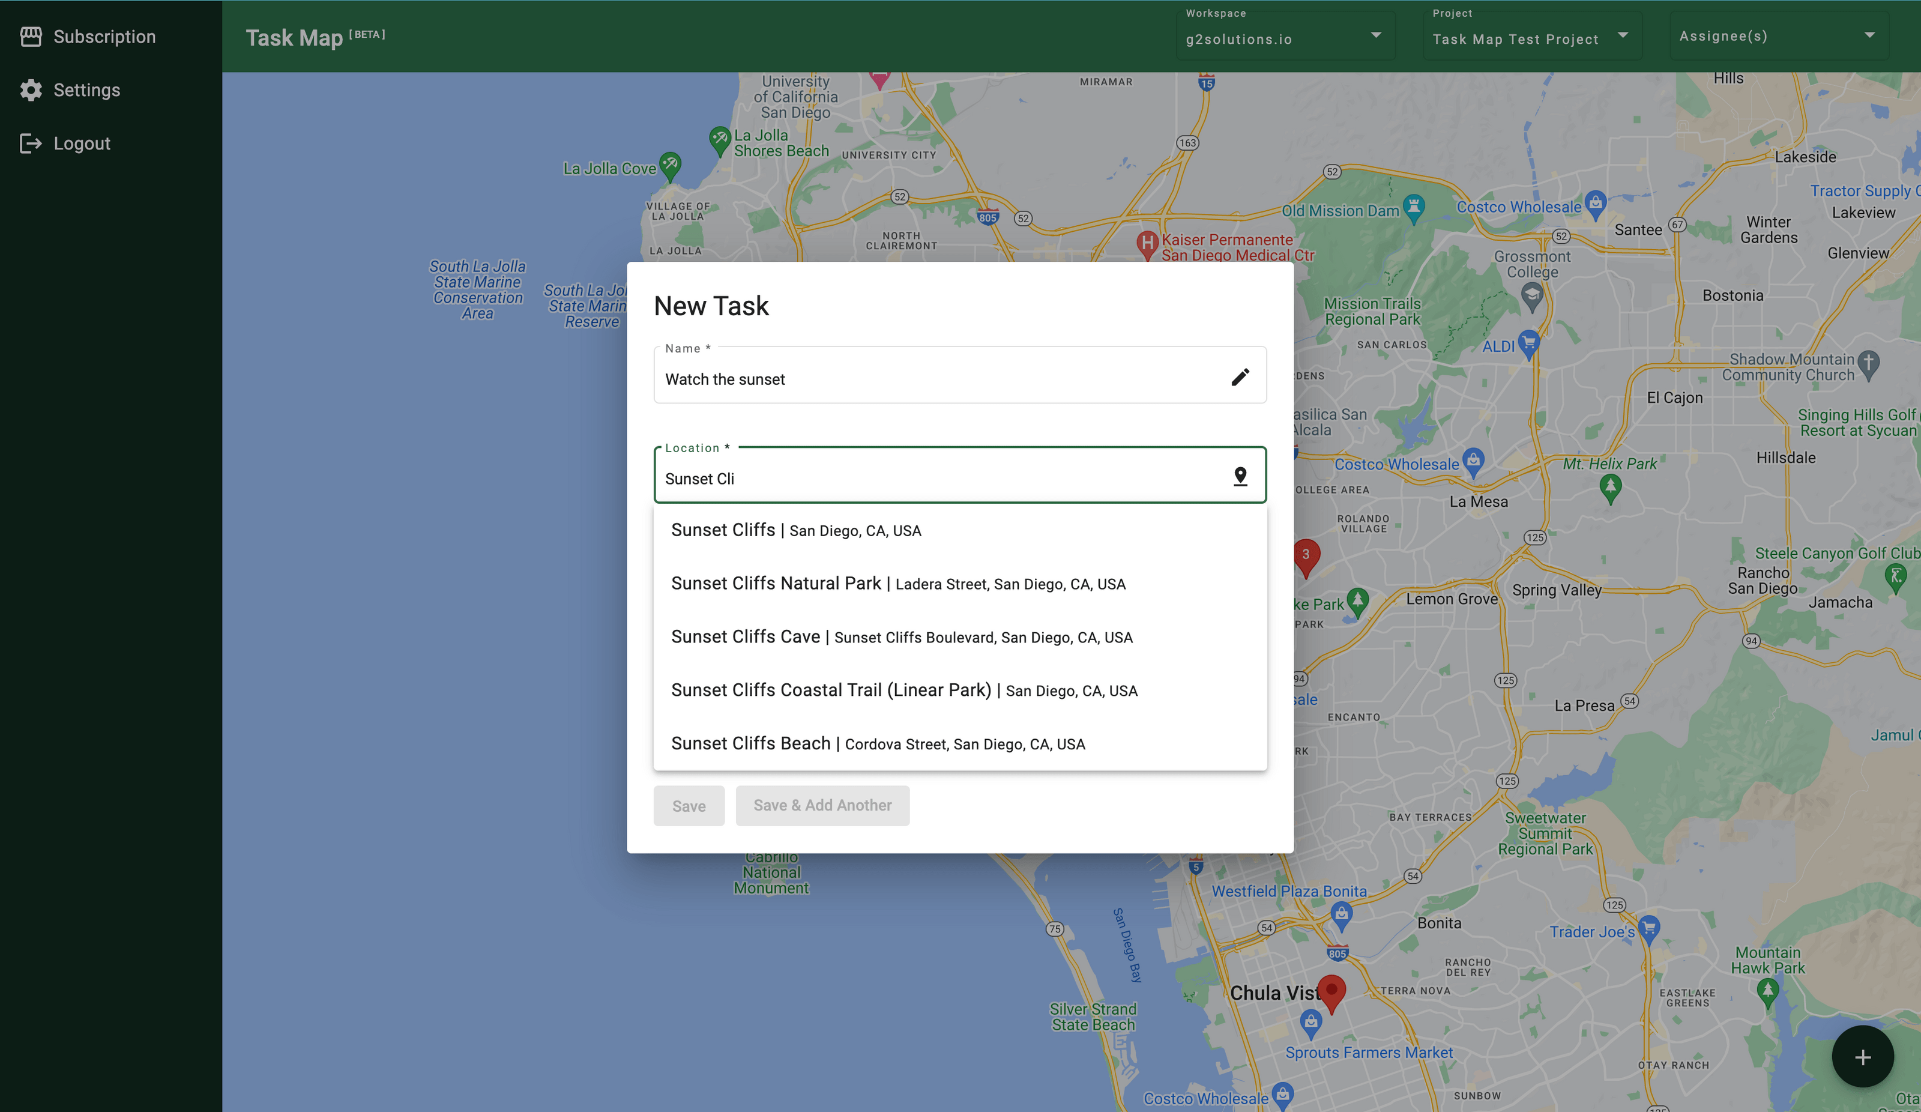Select the red marker labeled 3 on map
Screen dimensions: 1921x1112
click(1308, 554)
